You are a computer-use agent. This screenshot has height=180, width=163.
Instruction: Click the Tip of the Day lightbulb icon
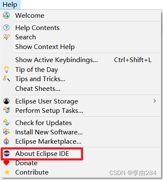coord(6,69)
